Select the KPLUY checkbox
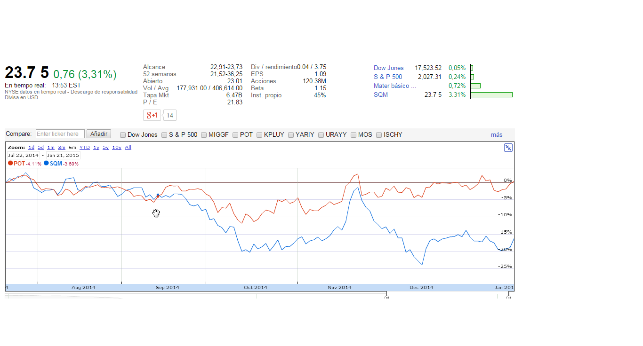 (x=259, y=135)
